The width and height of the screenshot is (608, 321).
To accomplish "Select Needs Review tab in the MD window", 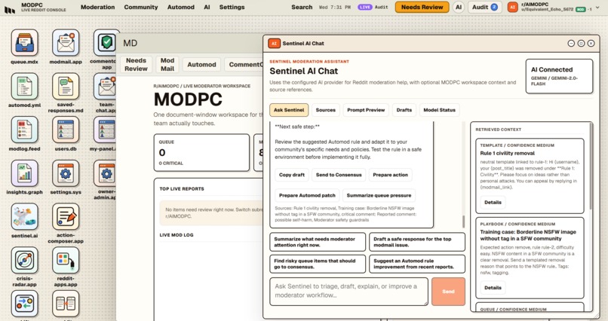I will 136,64.
